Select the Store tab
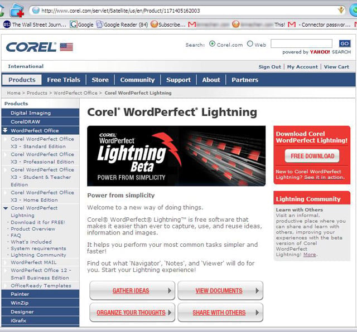 click(x=100, y=80)
